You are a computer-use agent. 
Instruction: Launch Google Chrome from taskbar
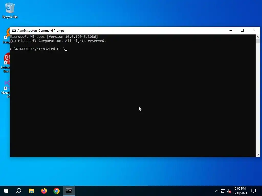57,191
